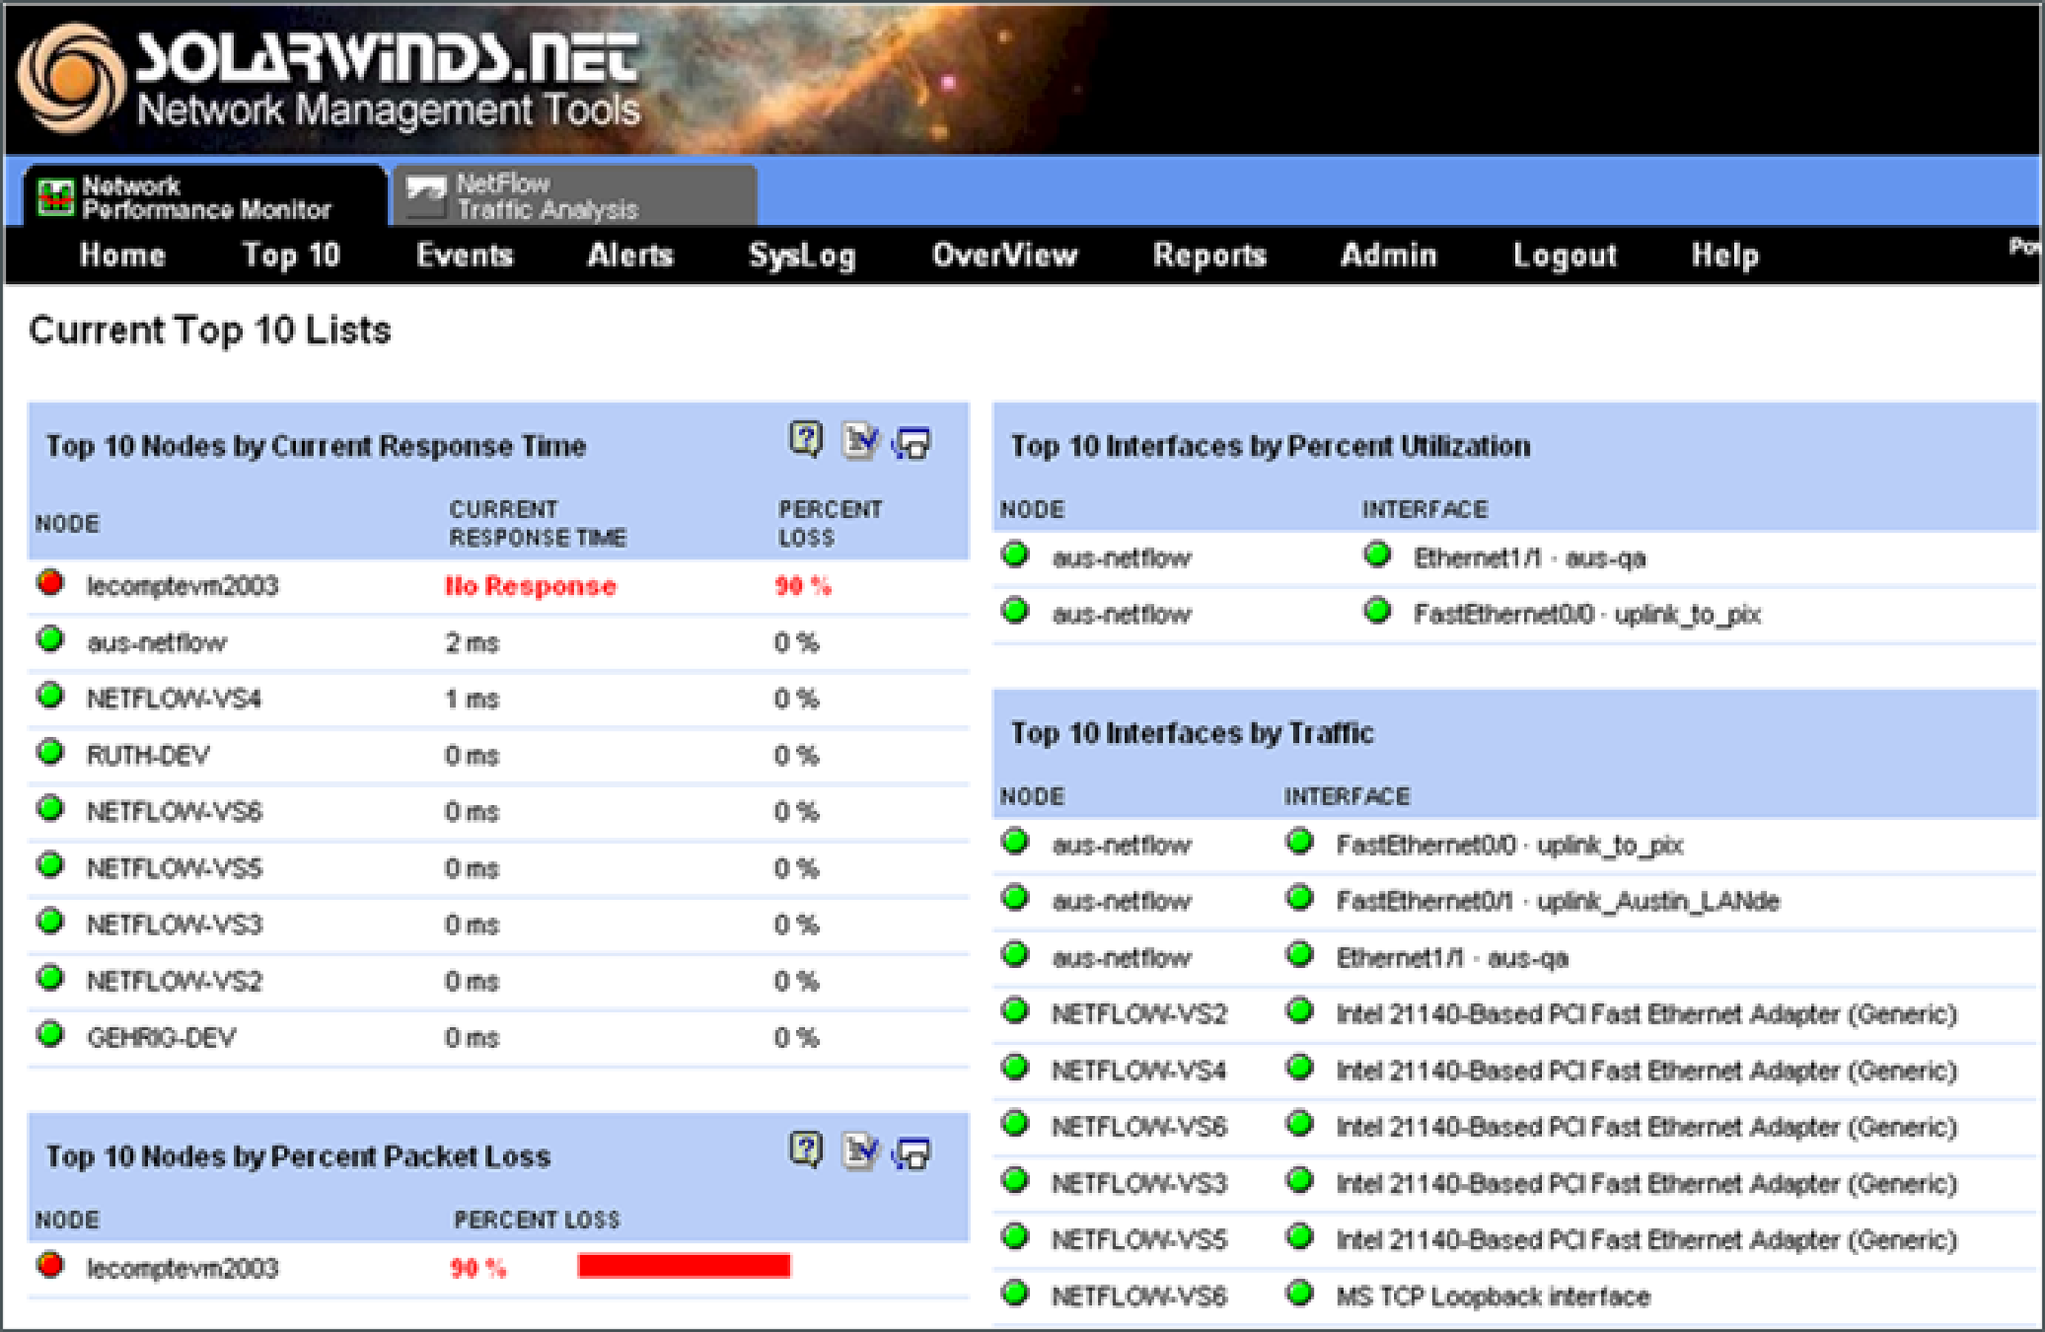This screenshot has width=2045, height=1332.
Task: Open FastEthernet0/1 uplink_Austin_LANde interface link
Action: coord(1557,902)
